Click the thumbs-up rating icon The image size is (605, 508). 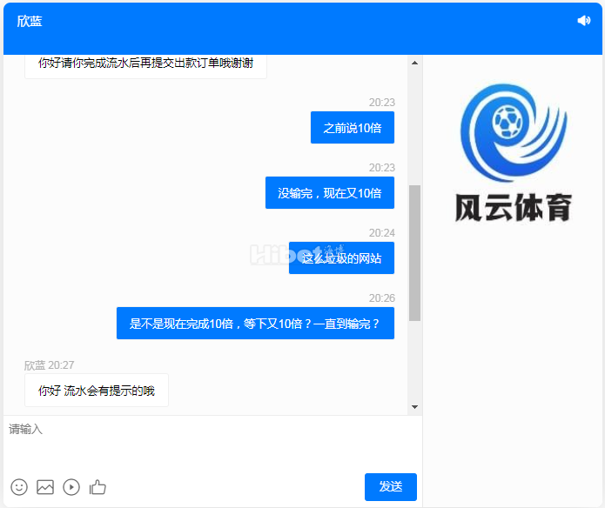coord(97,487)
